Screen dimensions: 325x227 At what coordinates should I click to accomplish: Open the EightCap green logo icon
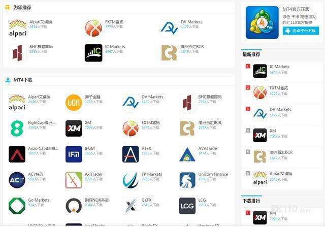(x=17, y=128)
